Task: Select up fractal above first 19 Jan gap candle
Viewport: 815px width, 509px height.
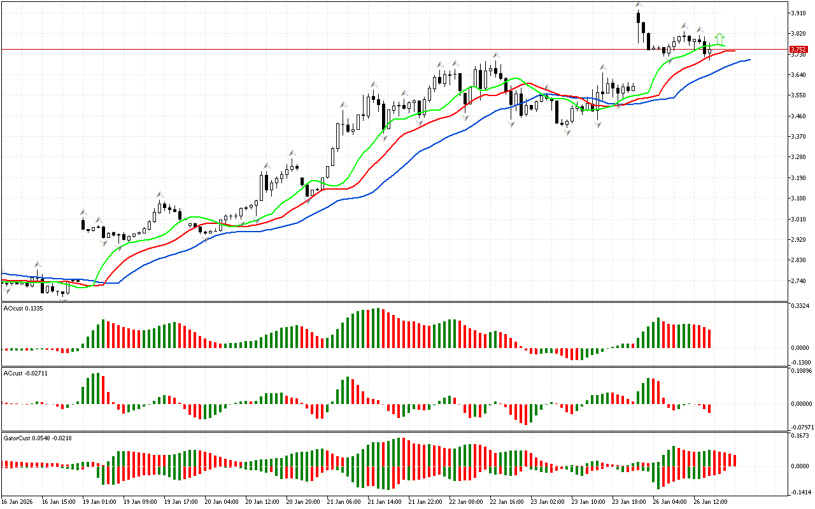Action: coord(83,212)
